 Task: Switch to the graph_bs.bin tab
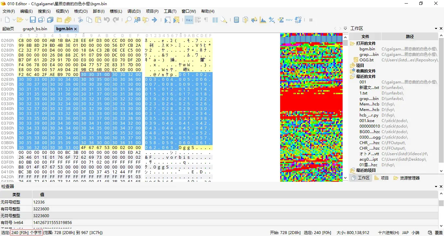(x=35, y=29)
